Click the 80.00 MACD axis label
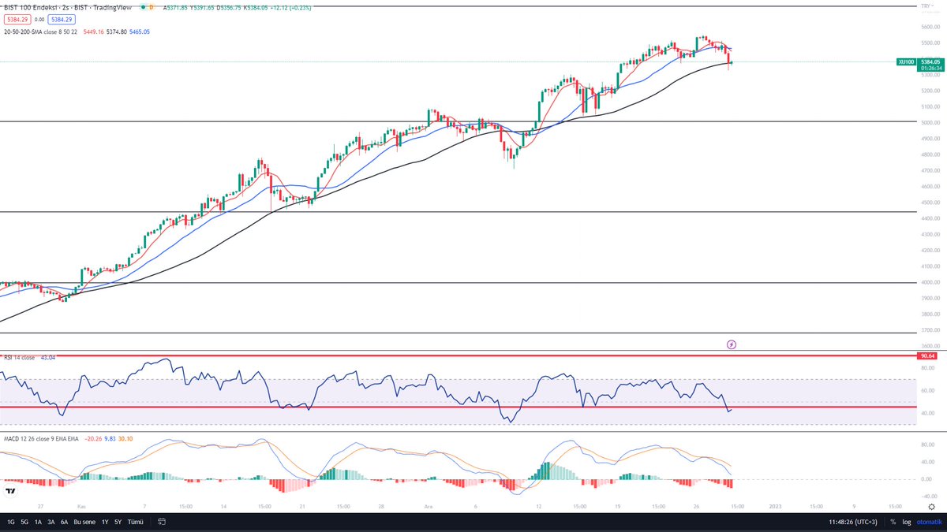 point(928,445)
